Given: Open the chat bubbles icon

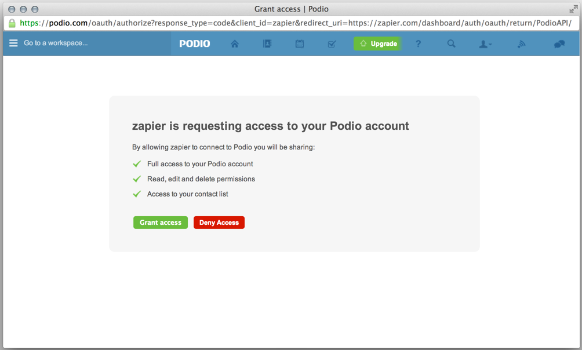Looking at the screenshot, I should pyautogui.click(x=559, y=44).
